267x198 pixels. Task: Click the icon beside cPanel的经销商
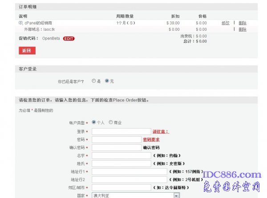point(20,23)
